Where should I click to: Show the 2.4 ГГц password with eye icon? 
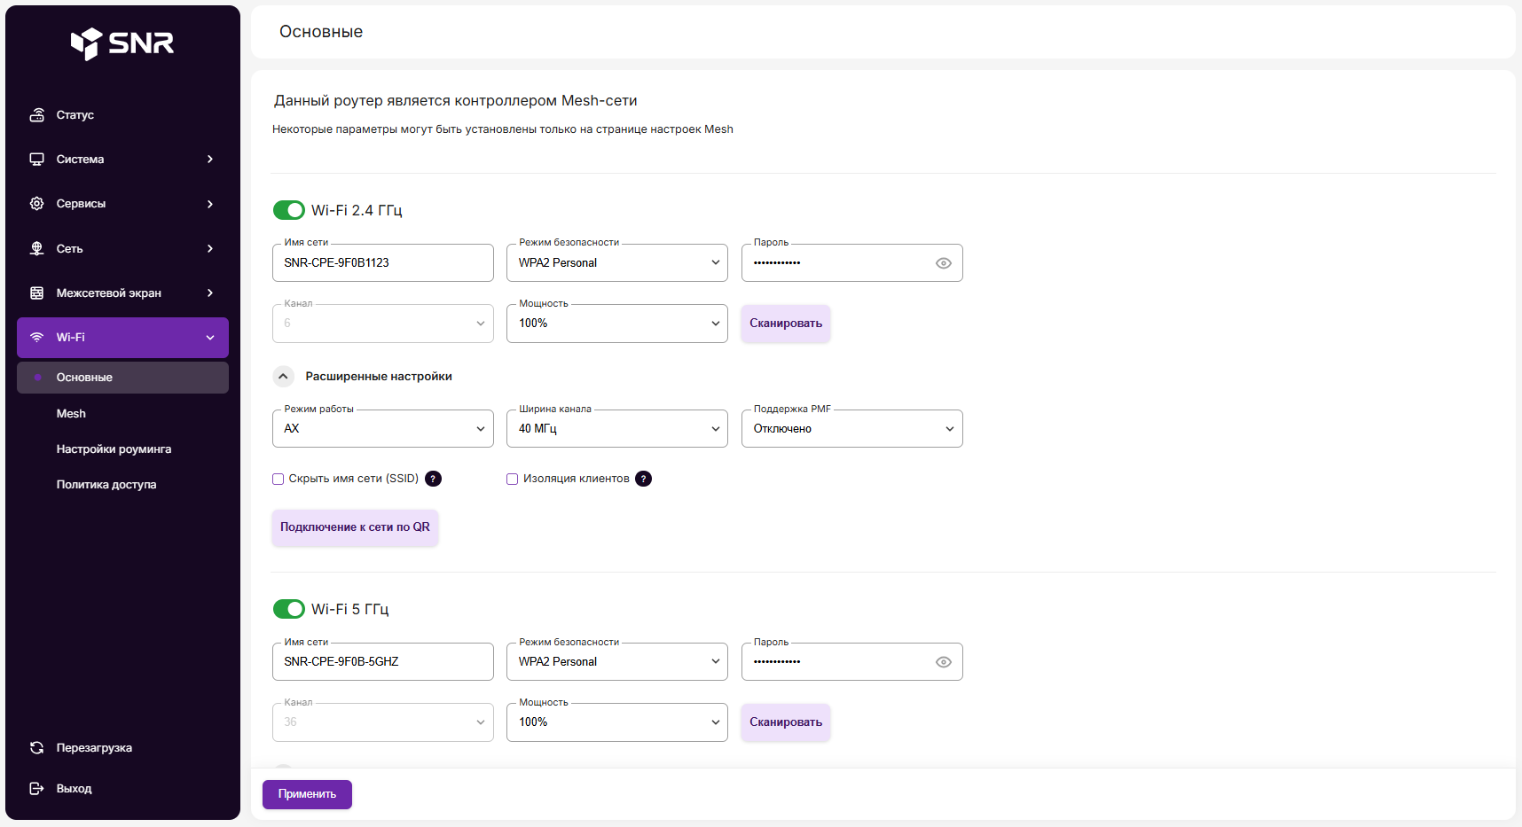[x=943, y=263]
